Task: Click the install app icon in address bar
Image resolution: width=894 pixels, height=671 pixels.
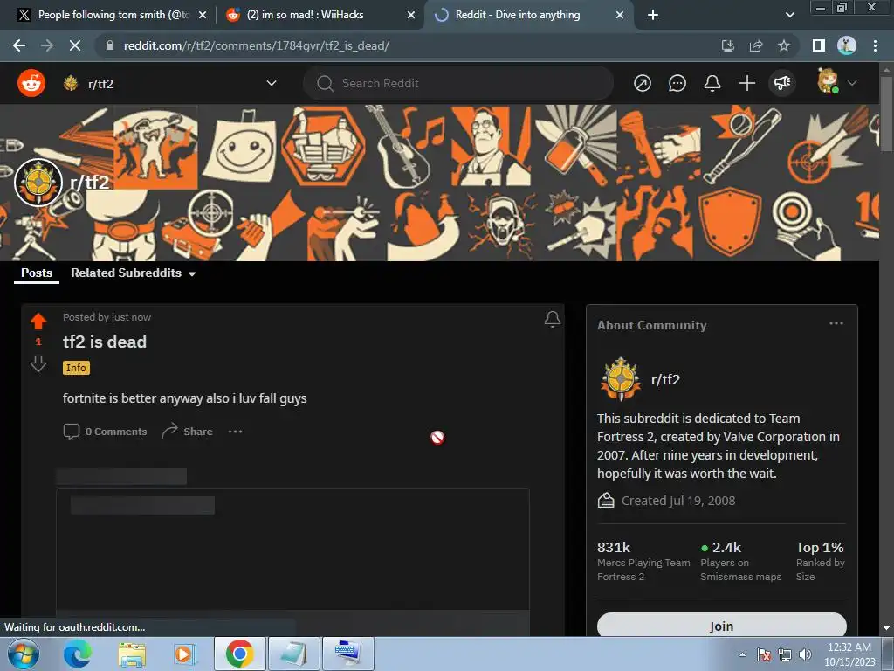Action: click(727, 45)
